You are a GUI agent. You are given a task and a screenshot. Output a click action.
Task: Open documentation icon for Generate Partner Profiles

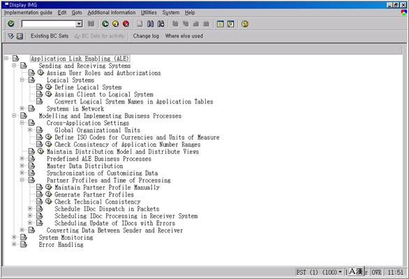click(39, 194)
